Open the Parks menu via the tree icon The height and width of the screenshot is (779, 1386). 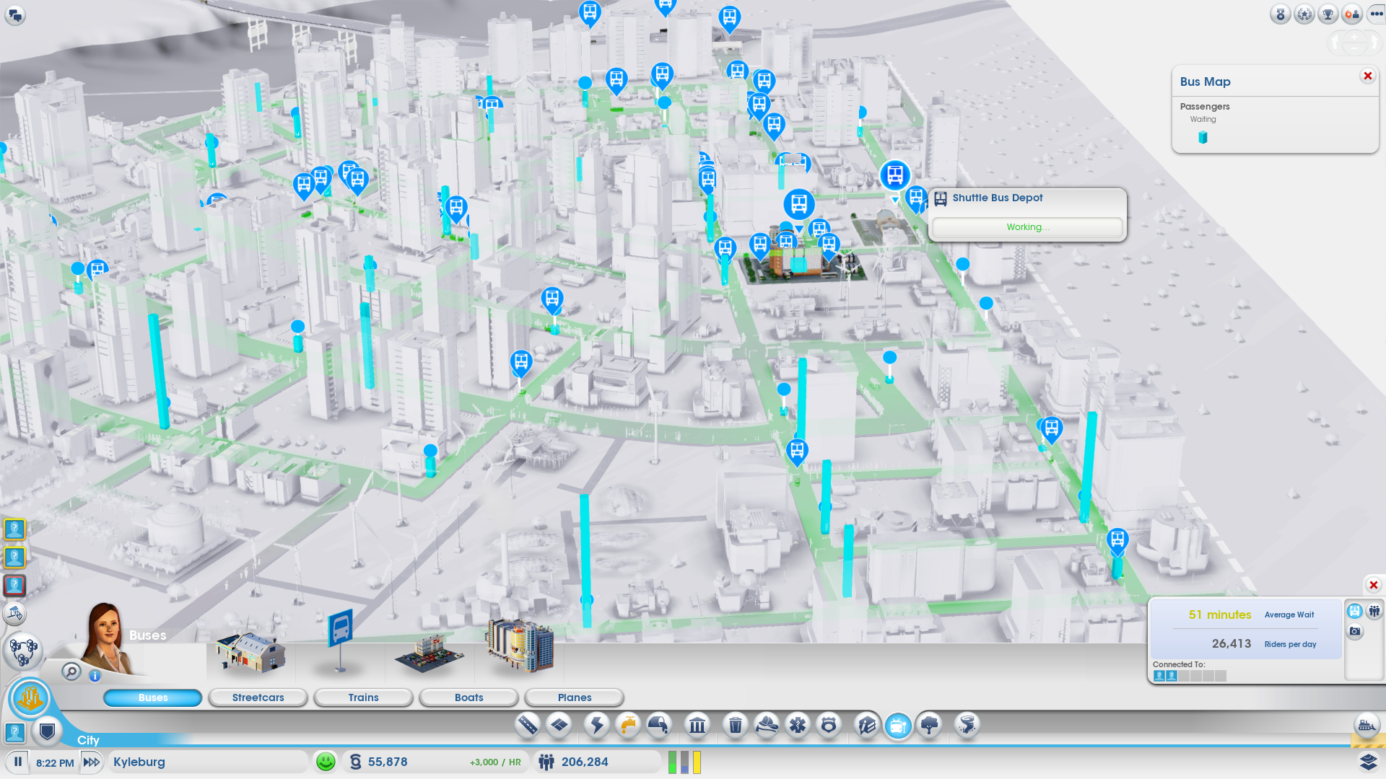(929, 726)
